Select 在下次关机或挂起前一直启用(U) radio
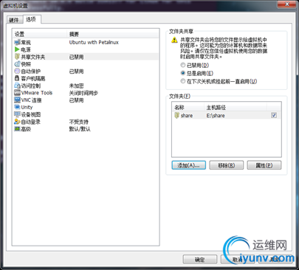This screenshot has height=270, width=299. point(183,81)
